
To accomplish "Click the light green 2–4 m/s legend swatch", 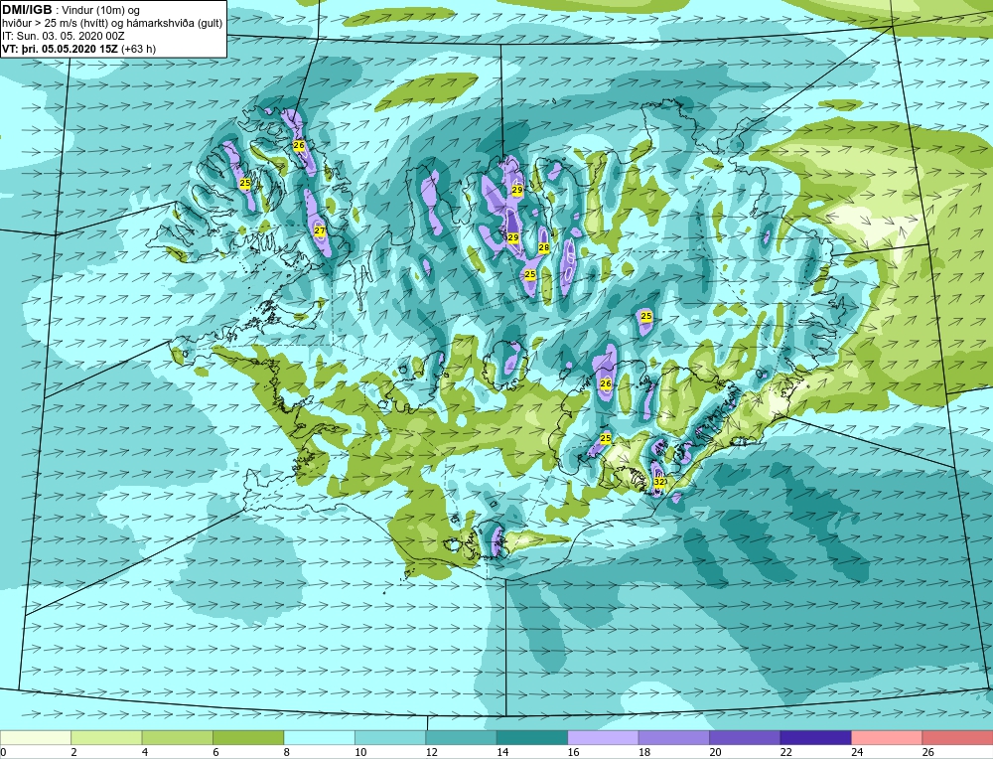I will 106,737.
